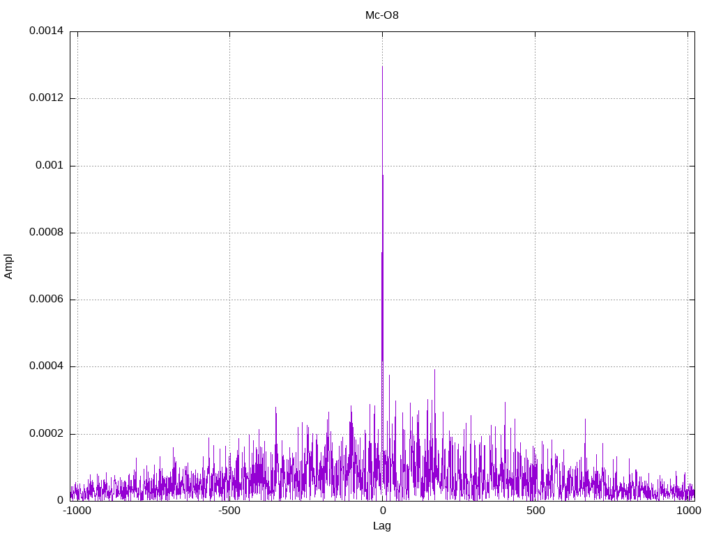The image size is (714, 535).
Task: Click the 0.0004 y-axis tick label
Action: pyautogui.click(x=46, y=366)
